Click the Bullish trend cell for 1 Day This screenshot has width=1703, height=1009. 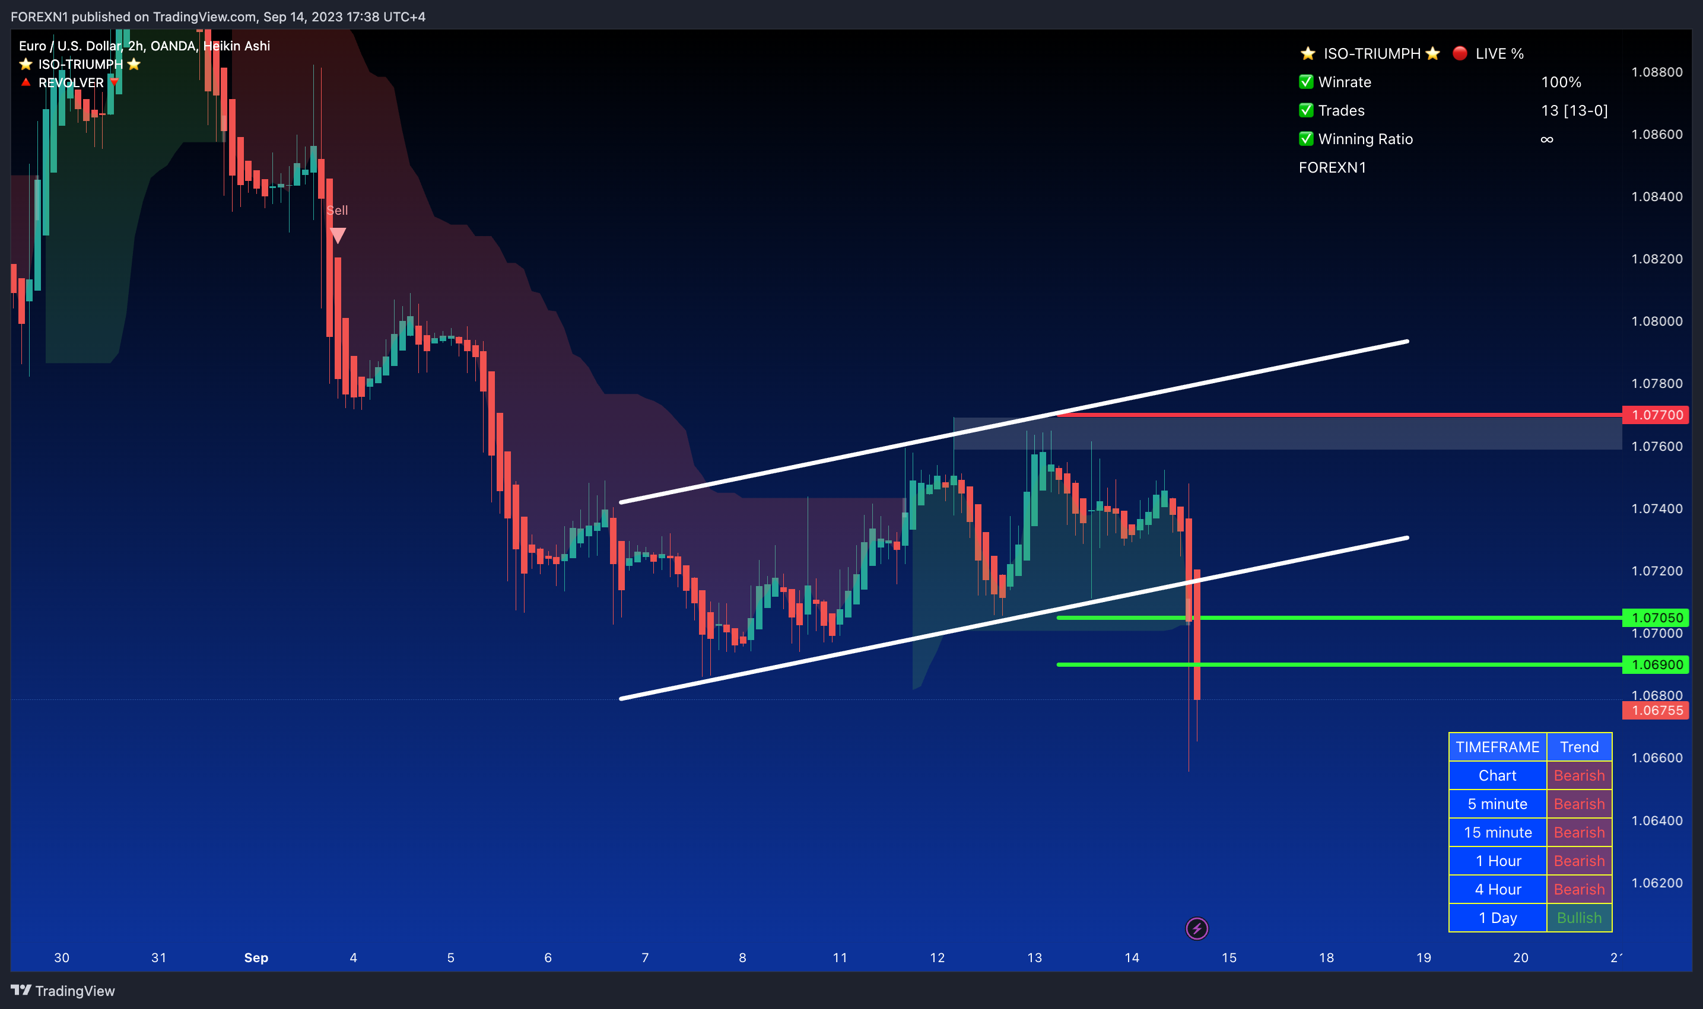[x=1579, y=918]
